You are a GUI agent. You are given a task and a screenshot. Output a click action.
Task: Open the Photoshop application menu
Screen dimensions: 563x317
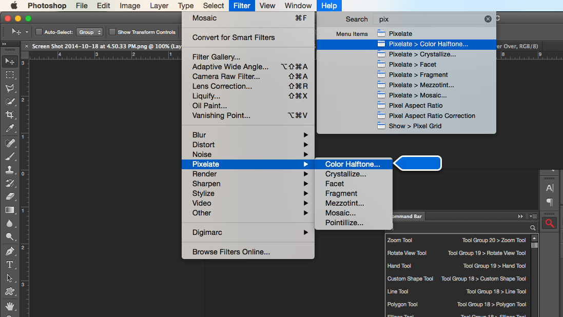47,5
